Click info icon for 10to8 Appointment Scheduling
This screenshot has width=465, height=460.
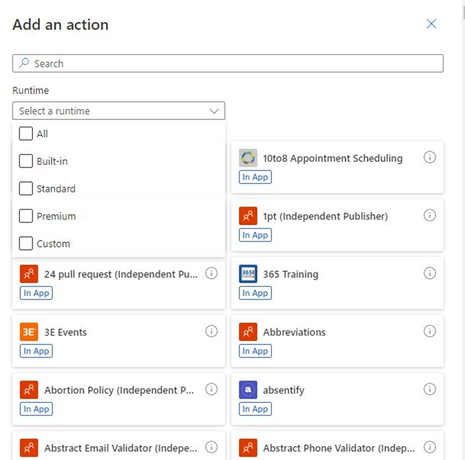click(429, 158)
